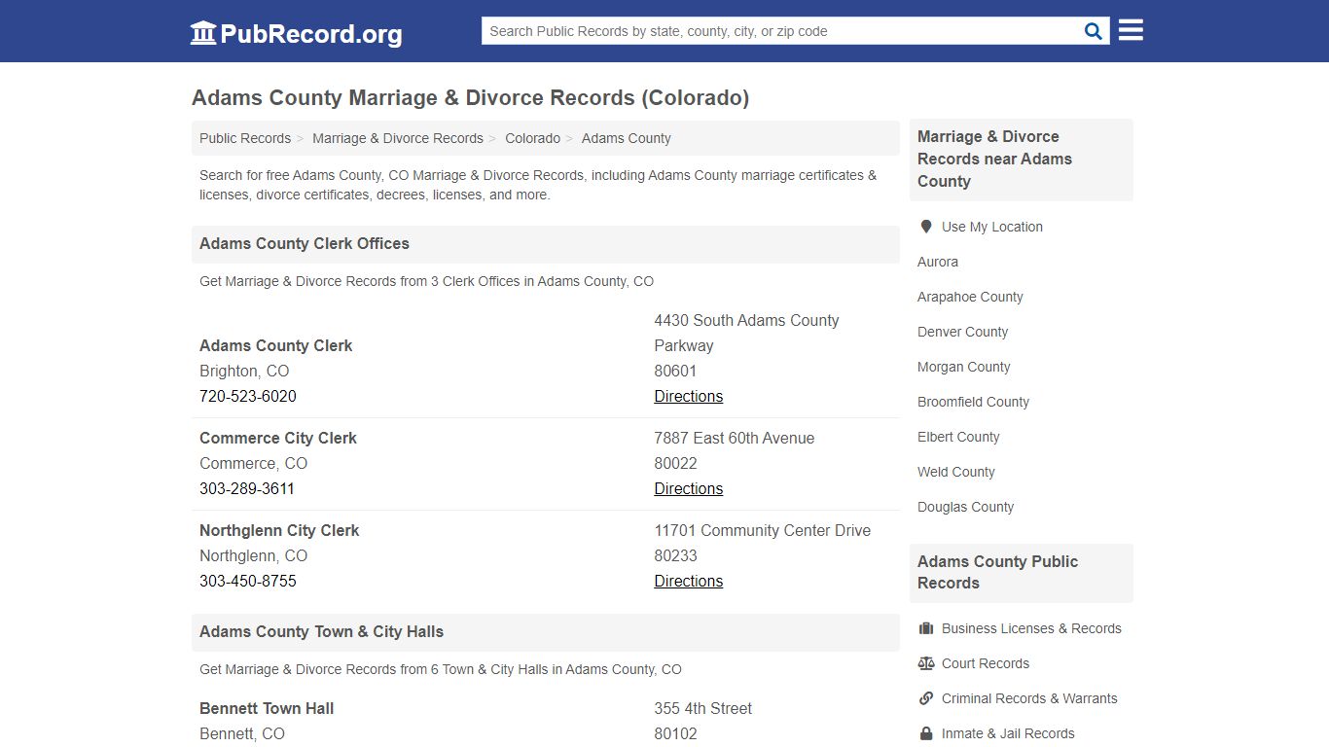
Task: Open Bennett Town Hall listing
Action: pos(267,708)
